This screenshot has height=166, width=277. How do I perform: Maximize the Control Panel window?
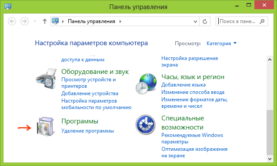point(249,5)
